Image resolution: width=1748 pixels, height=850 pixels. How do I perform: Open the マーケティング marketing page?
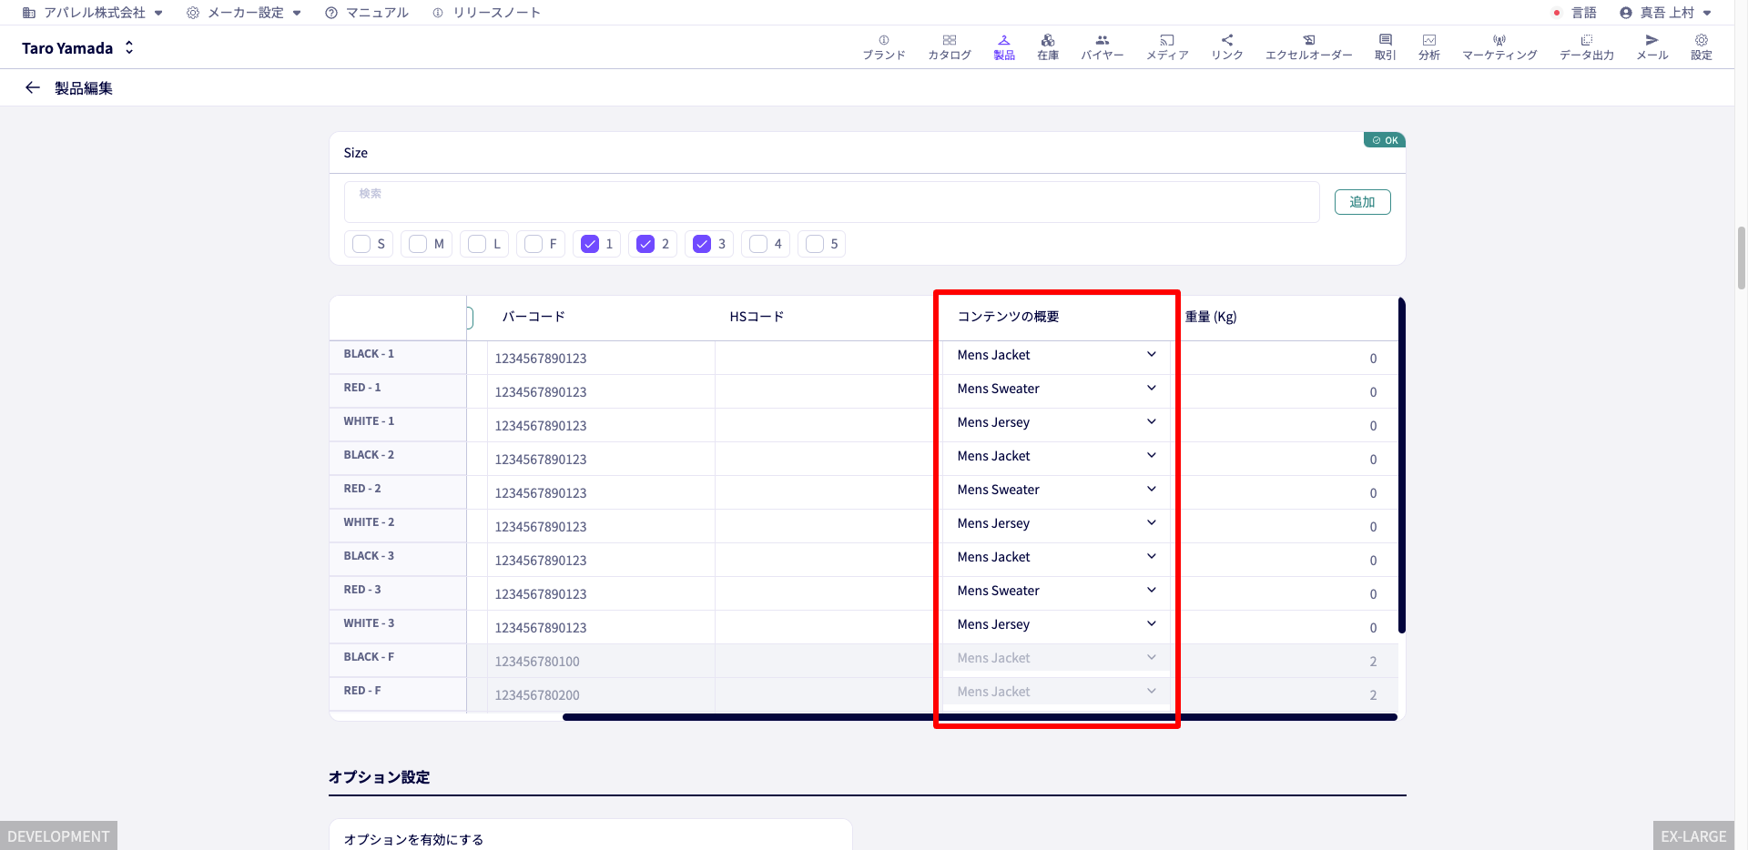point(1499,47)
